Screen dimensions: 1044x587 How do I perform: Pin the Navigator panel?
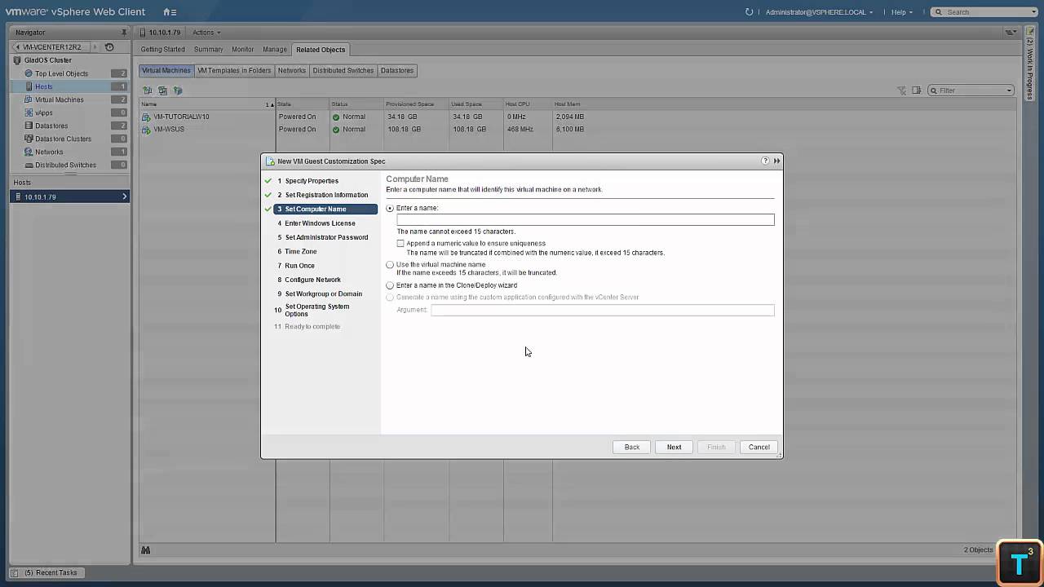(x=124, y=33)
